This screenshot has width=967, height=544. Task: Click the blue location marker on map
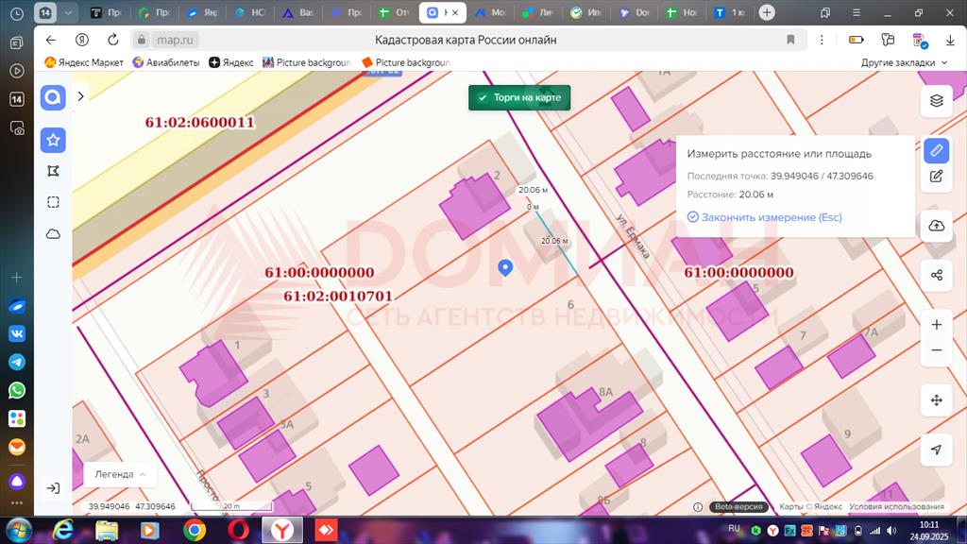(x=505, y=268)
